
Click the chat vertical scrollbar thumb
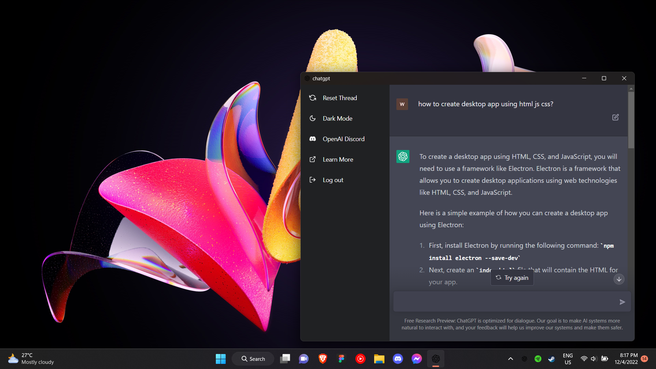coord(631,120)
